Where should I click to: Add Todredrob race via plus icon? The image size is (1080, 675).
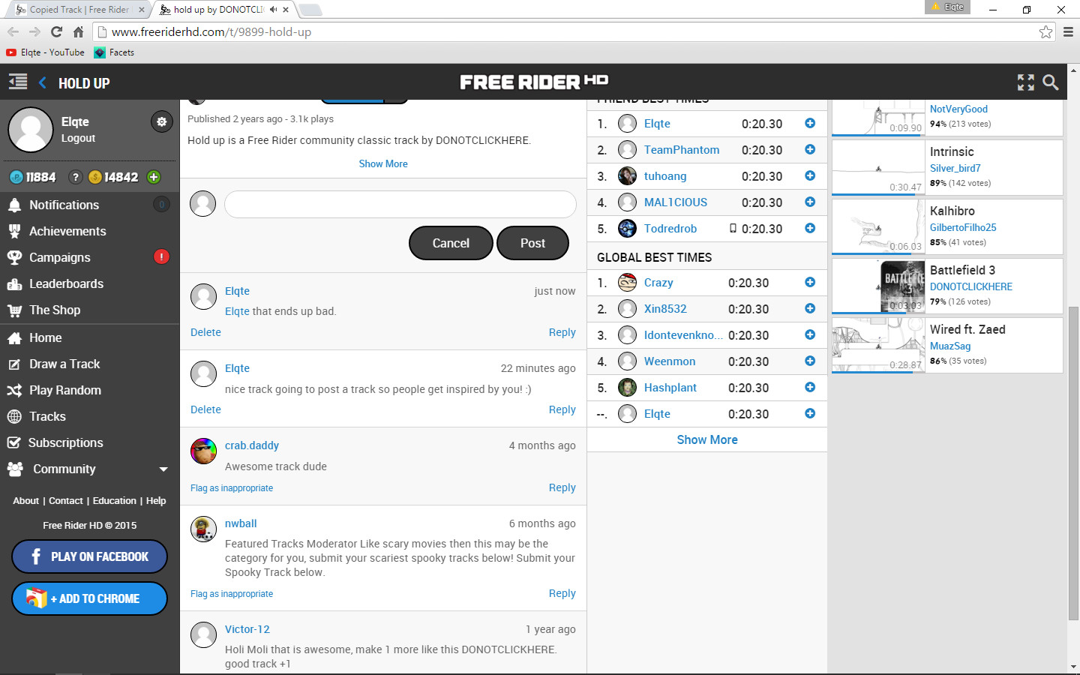point(810,228)
